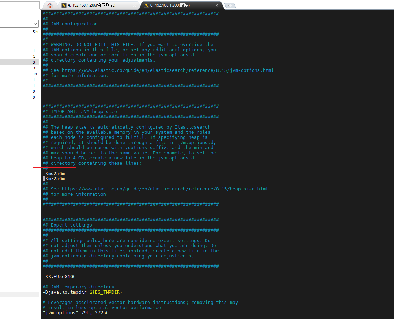Expand the dropdown in the left panel
The width and height of the screenshot is (394, 319).
tap(35, 24)
